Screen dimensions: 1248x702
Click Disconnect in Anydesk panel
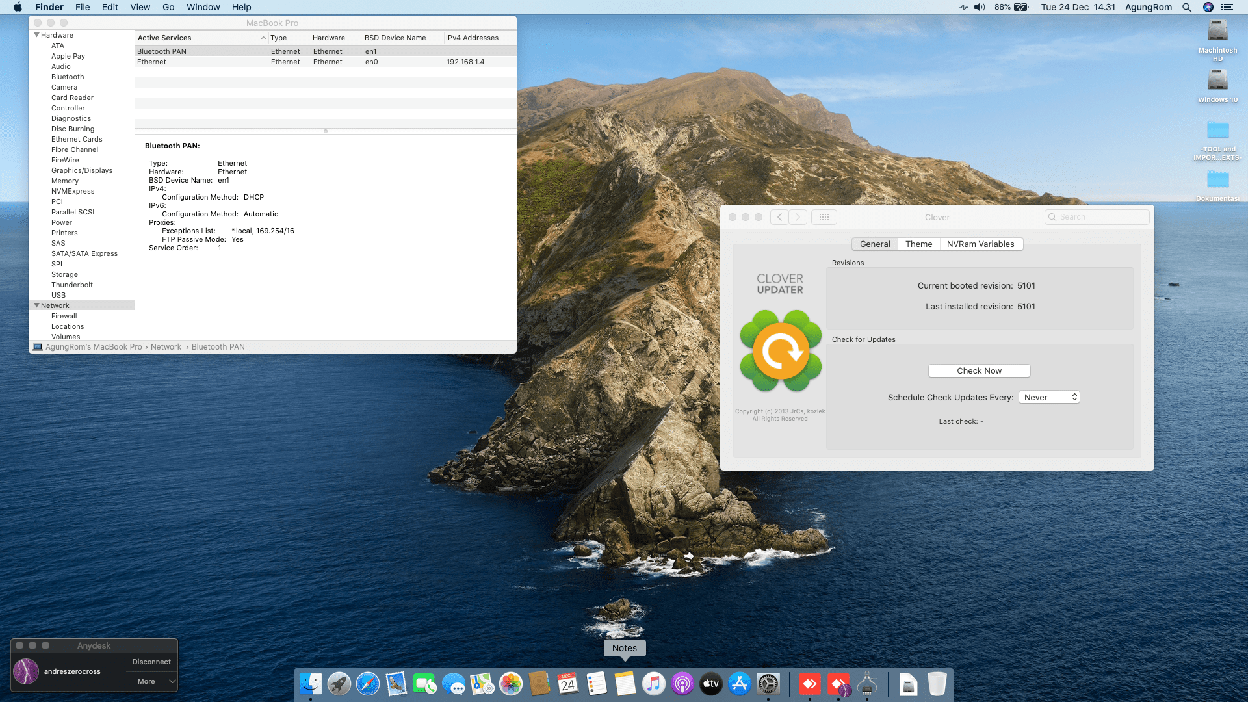(151, 662)
